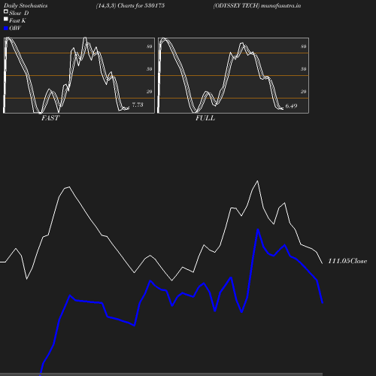Viewport: 376px width, 376px height.
Task: Click the white close price line's highest peak
Action: click(x=257, y=180)
